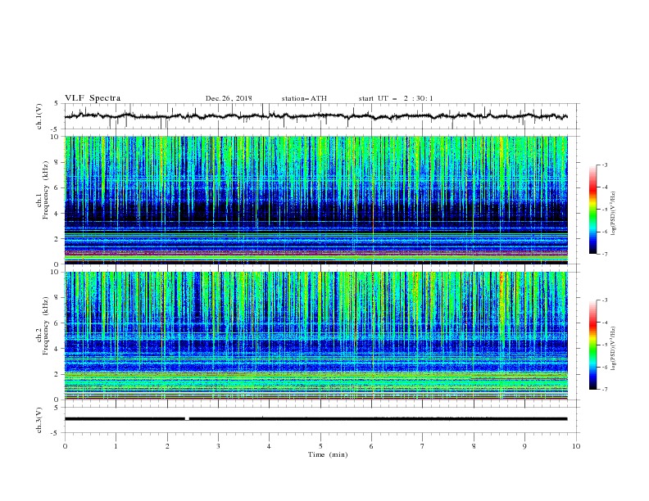Click tick label 4 on the Time axis
Image resolution: width=649 pixels, height=501 pixels.
coord(269,446)
